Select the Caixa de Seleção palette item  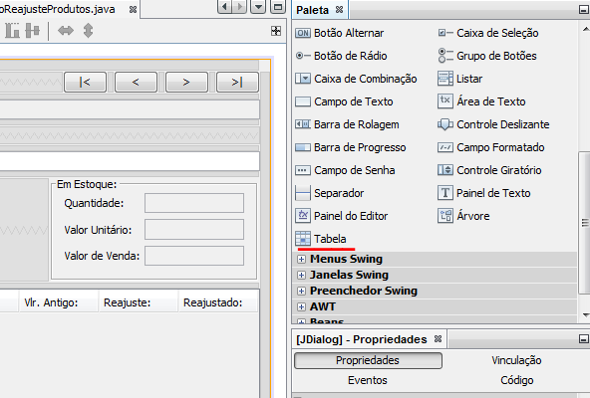[488, 33]
